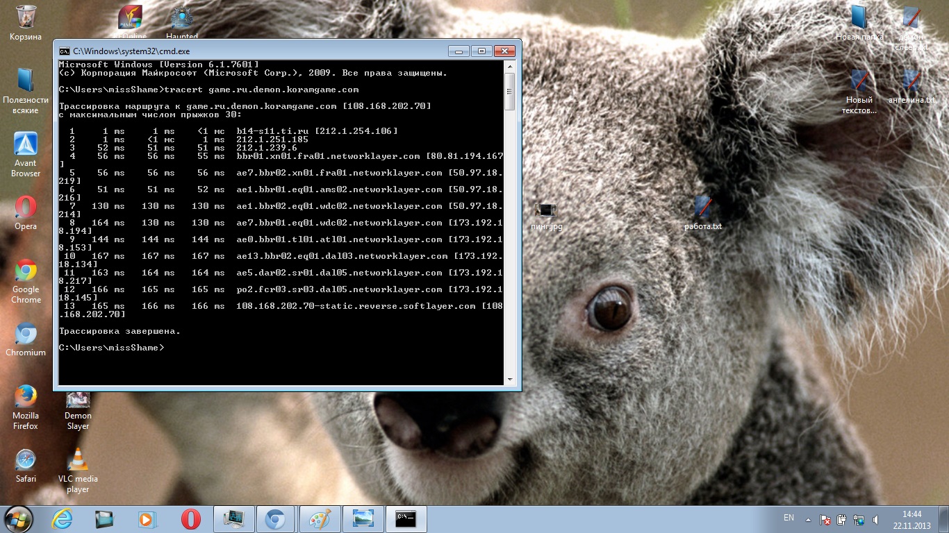949x533 pixels.
Task: Open the media library taskbar icon
Action: click(104, 519)
